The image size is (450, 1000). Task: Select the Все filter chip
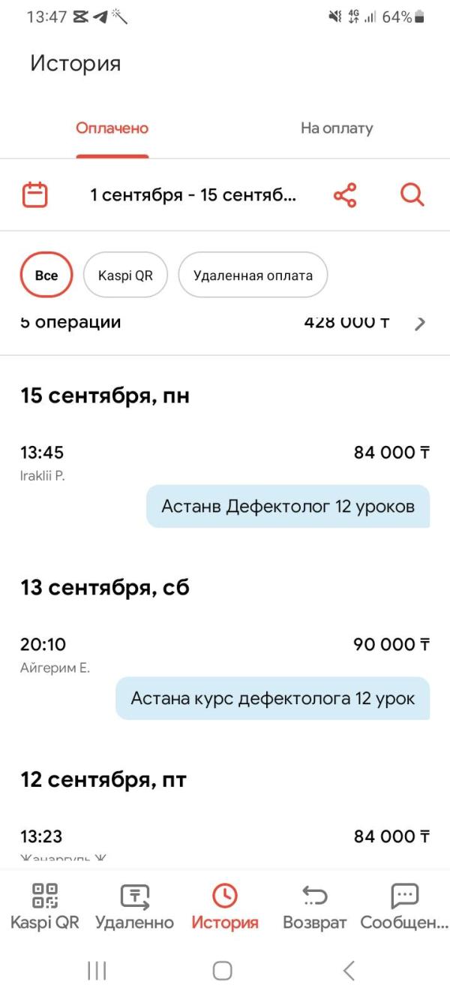point(46,276)
